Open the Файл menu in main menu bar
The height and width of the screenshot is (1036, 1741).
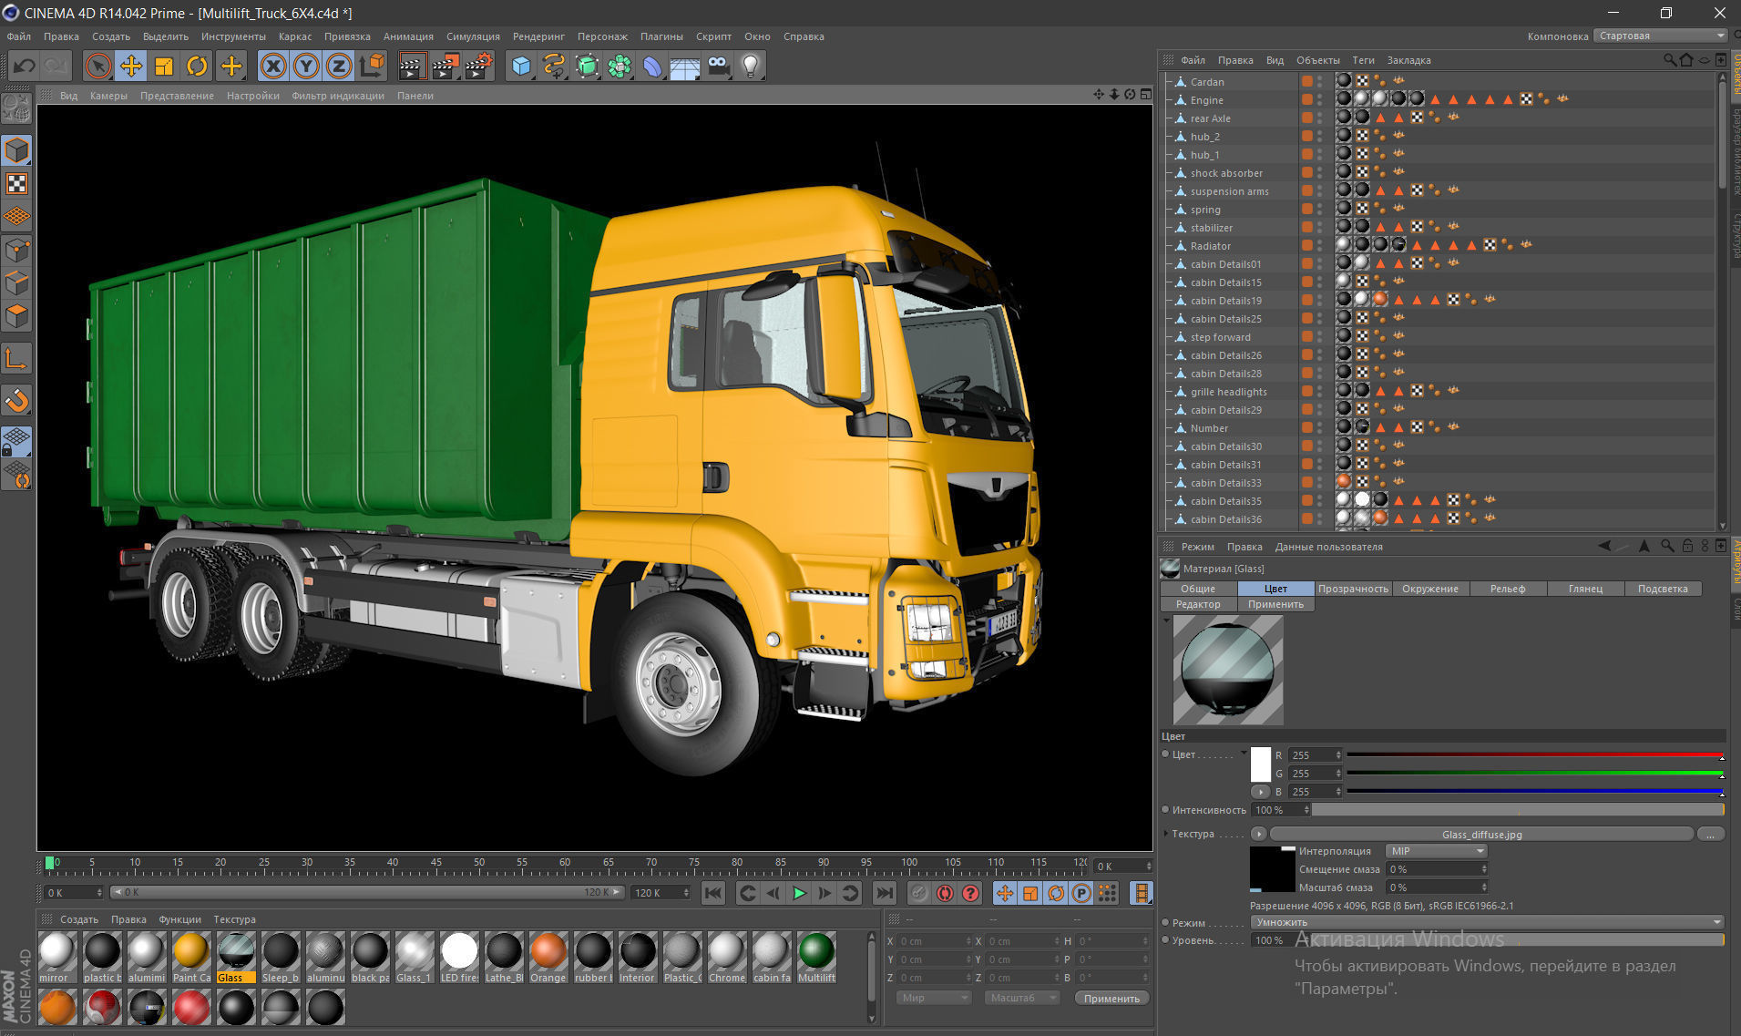click(x=18, y=36)
